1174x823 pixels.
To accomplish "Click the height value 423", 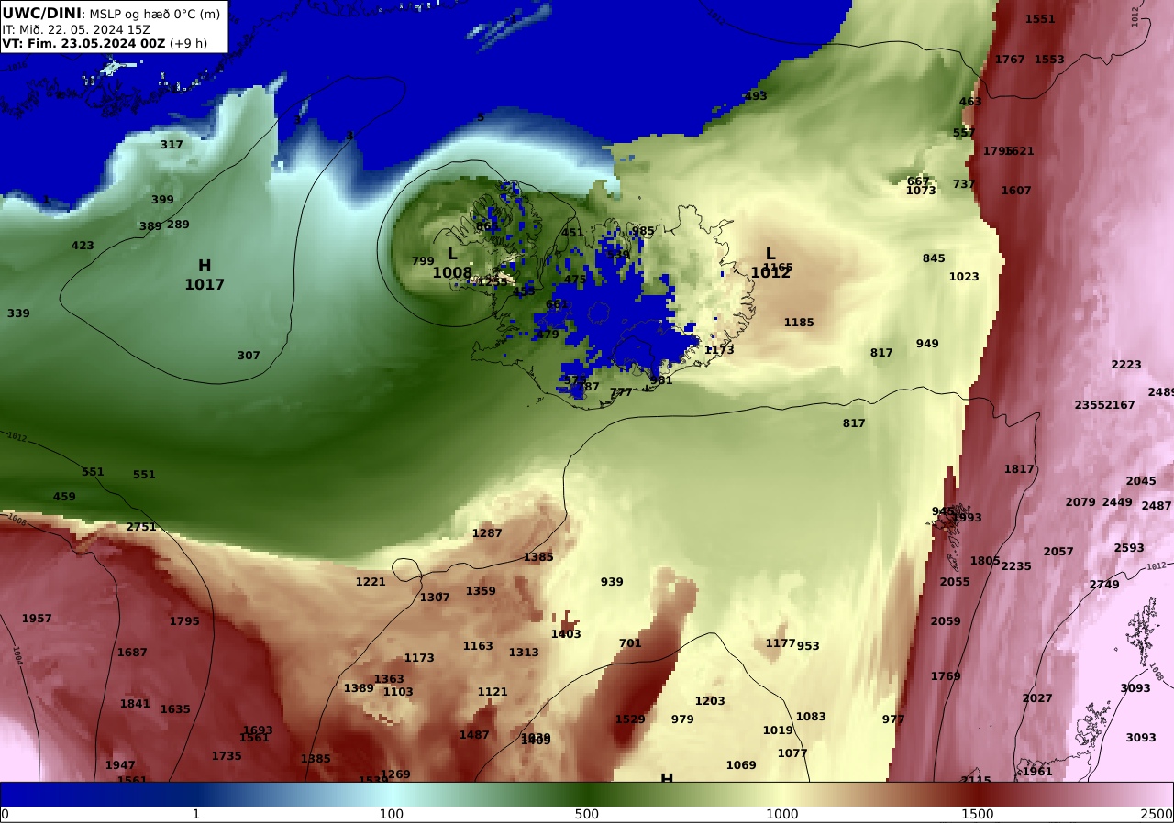I will click(x=83, y=246).
